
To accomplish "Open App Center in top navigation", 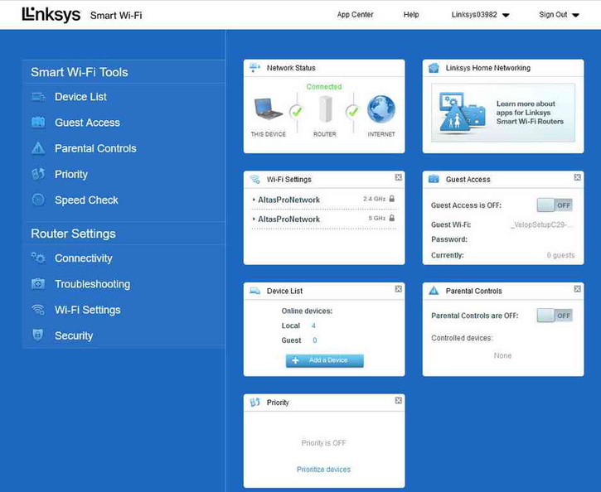I will click(355, 15).
